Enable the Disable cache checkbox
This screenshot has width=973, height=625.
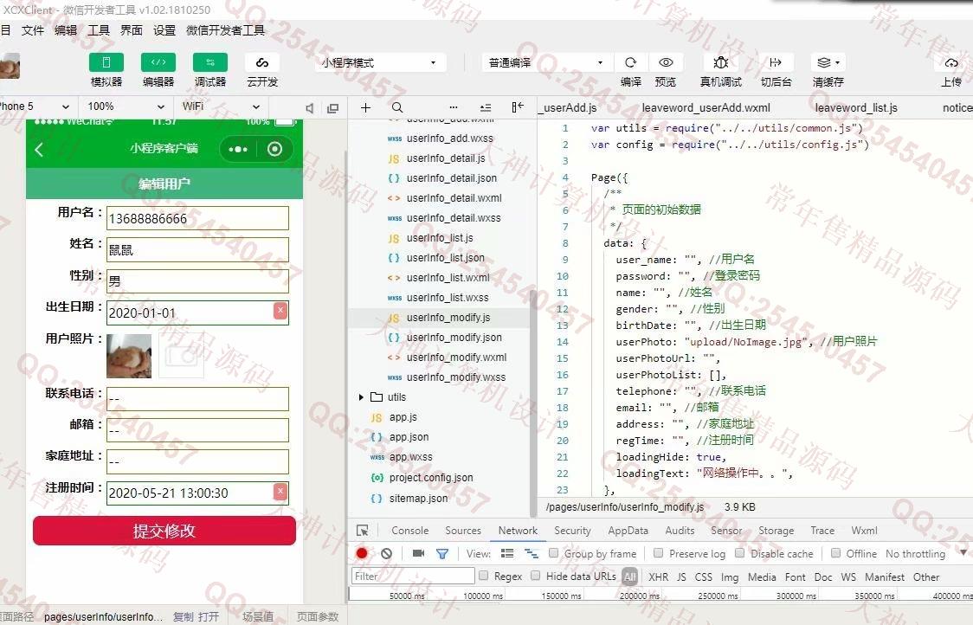tap(739, 552)
